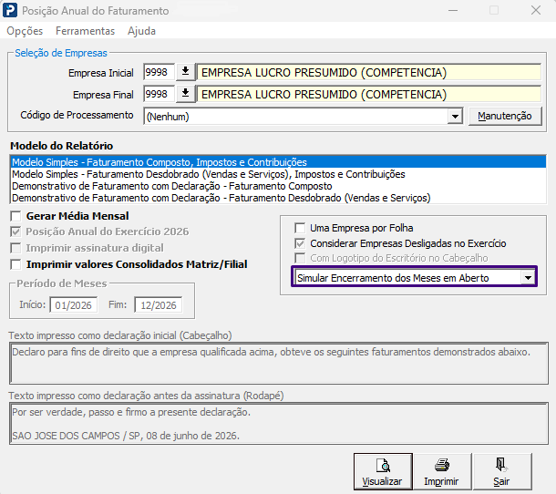Click the Sair door icon button
Image resolution: width=556 pixels, height=494 pixels.
click(502, 471)
